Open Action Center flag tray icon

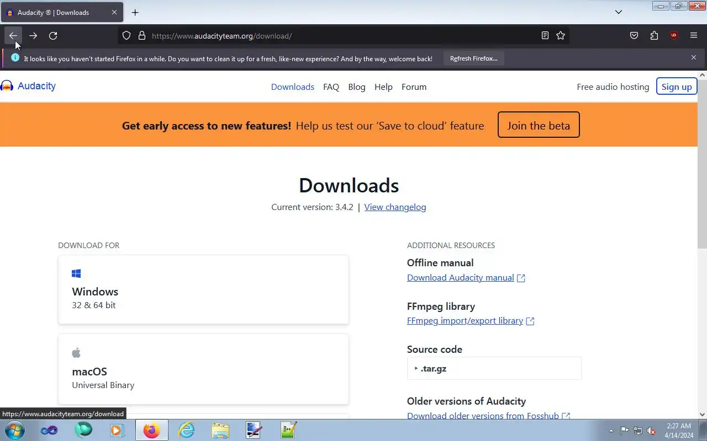click(624, 431)
